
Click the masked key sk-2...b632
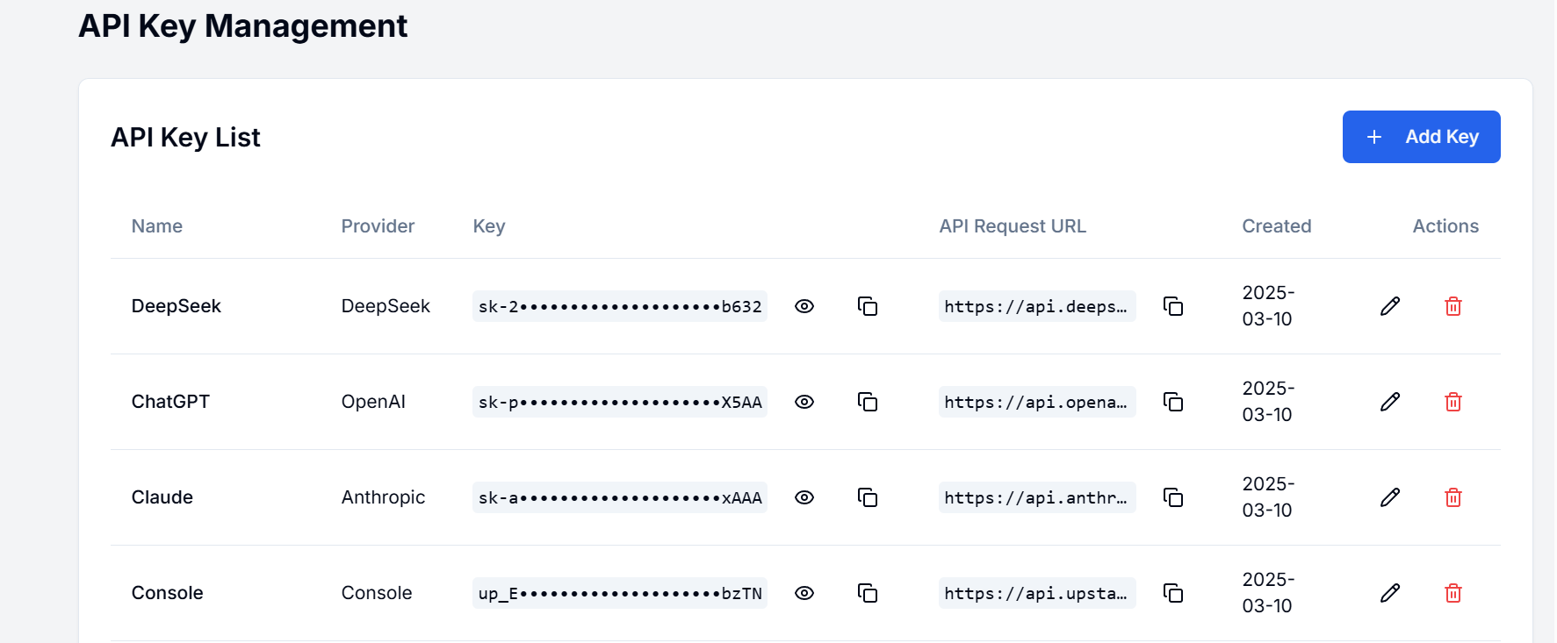pyautogui.click(x=620, y=306)
